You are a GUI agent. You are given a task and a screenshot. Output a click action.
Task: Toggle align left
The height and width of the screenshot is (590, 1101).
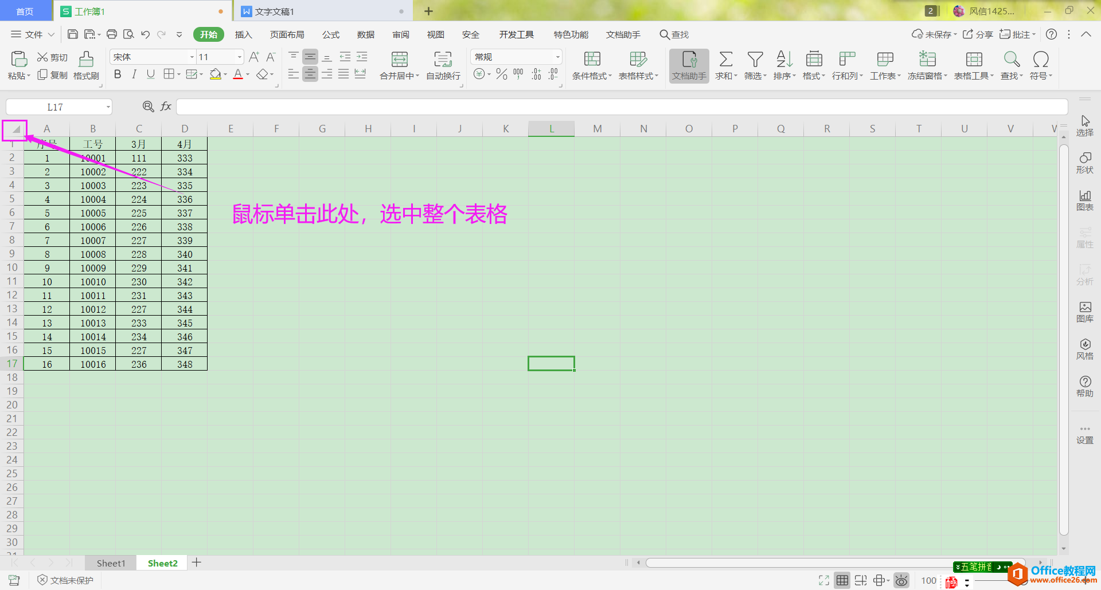coord(293,74)
